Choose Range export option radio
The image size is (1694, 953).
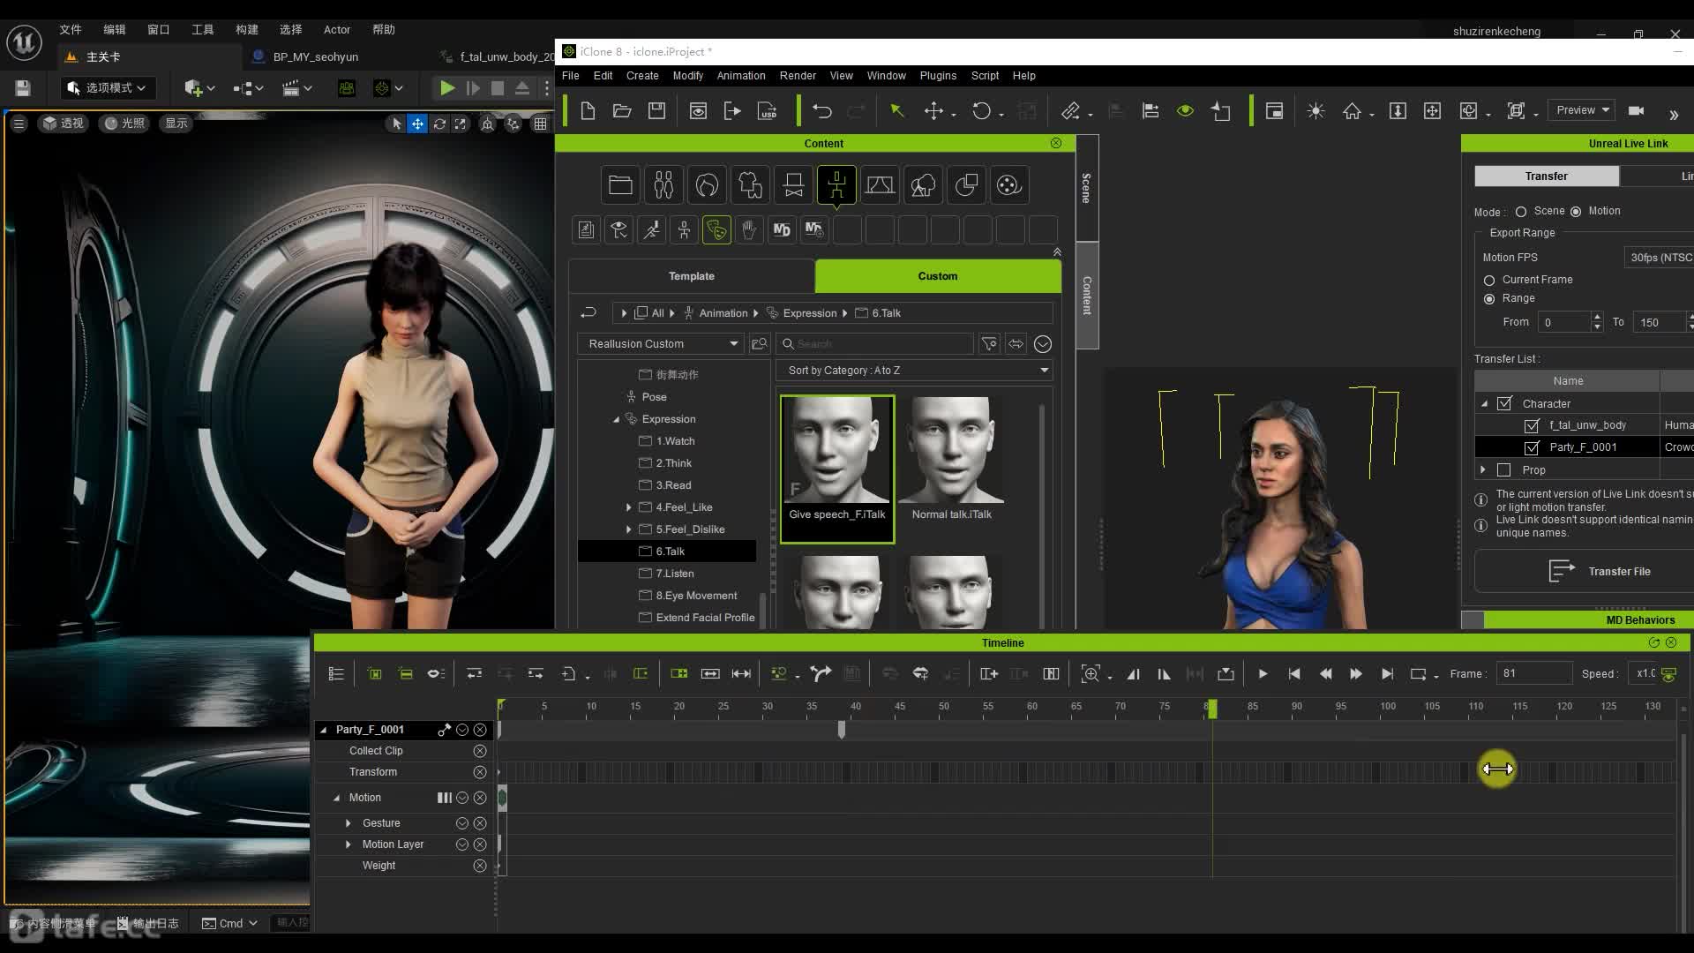1489,299
